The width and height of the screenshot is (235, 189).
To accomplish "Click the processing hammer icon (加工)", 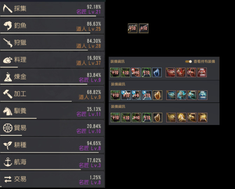I will pyautogui.click(x=8, y=94).
